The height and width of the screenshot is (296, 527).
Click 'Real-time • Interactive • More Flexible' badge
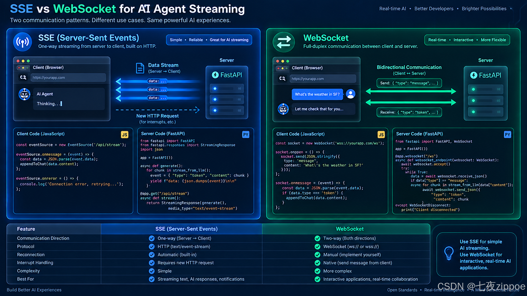pyautogui.click(x=467, y=40)
